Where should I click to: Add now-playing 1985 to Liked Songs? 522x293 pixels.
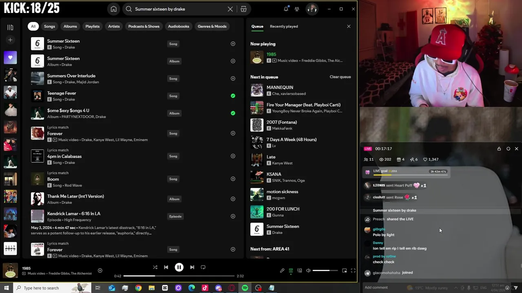click(100, 271)
